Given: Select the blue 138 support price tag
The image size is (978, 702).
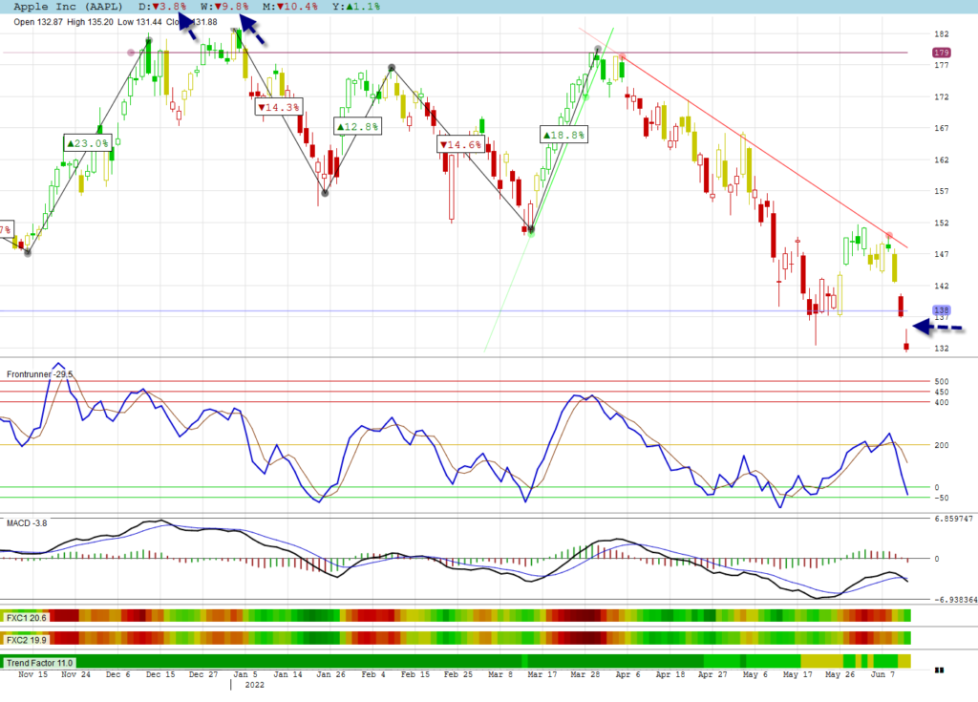Looking at the screenshot, I should 941,310.
